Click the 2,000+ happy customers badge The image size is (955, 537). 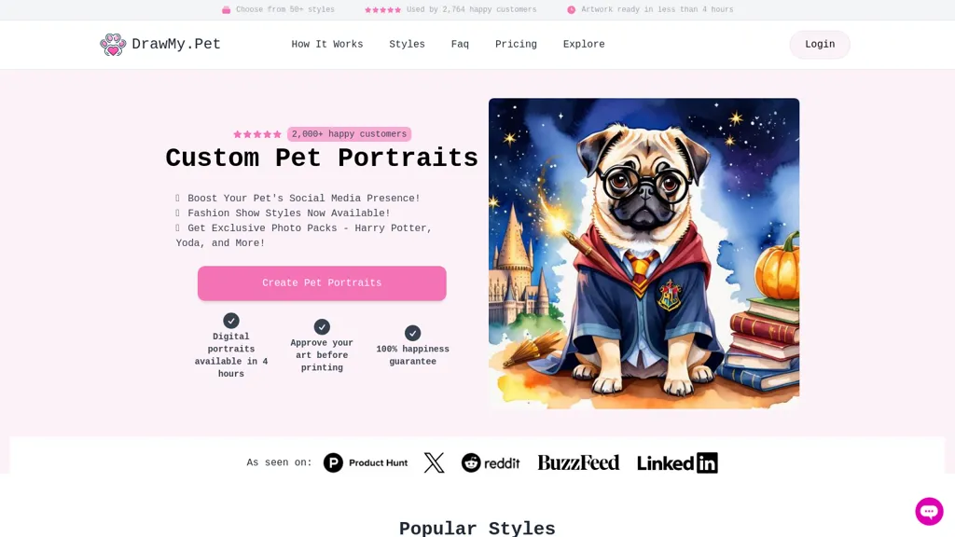[349, 134]
